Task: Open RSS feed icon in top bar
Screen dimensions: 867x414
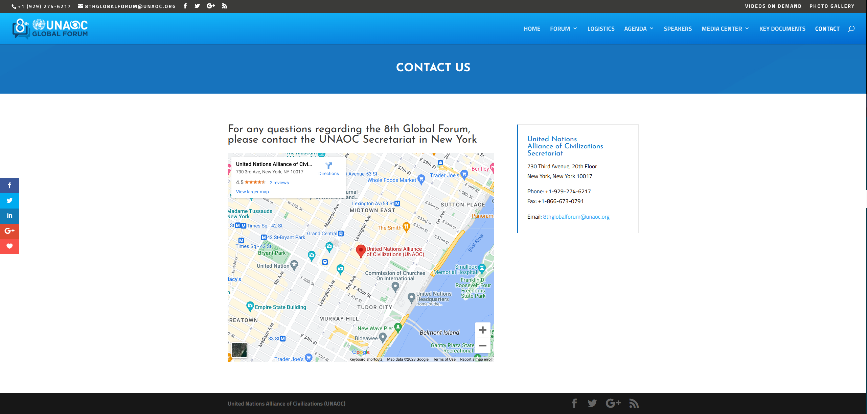Action: 225,6
